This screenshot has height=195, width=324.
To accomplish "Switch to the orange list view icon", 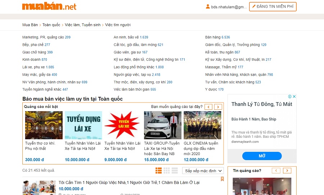I will tap(158, 171).
